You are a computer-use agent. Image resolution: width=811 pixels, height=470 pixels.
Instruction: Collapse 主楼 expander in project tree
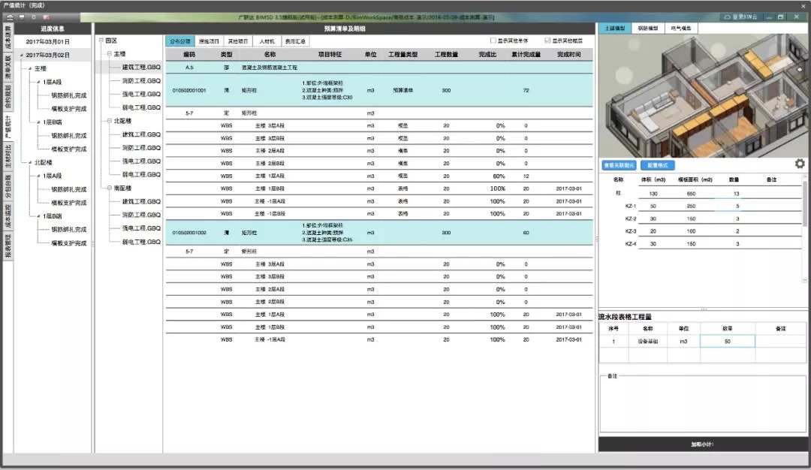109,54
